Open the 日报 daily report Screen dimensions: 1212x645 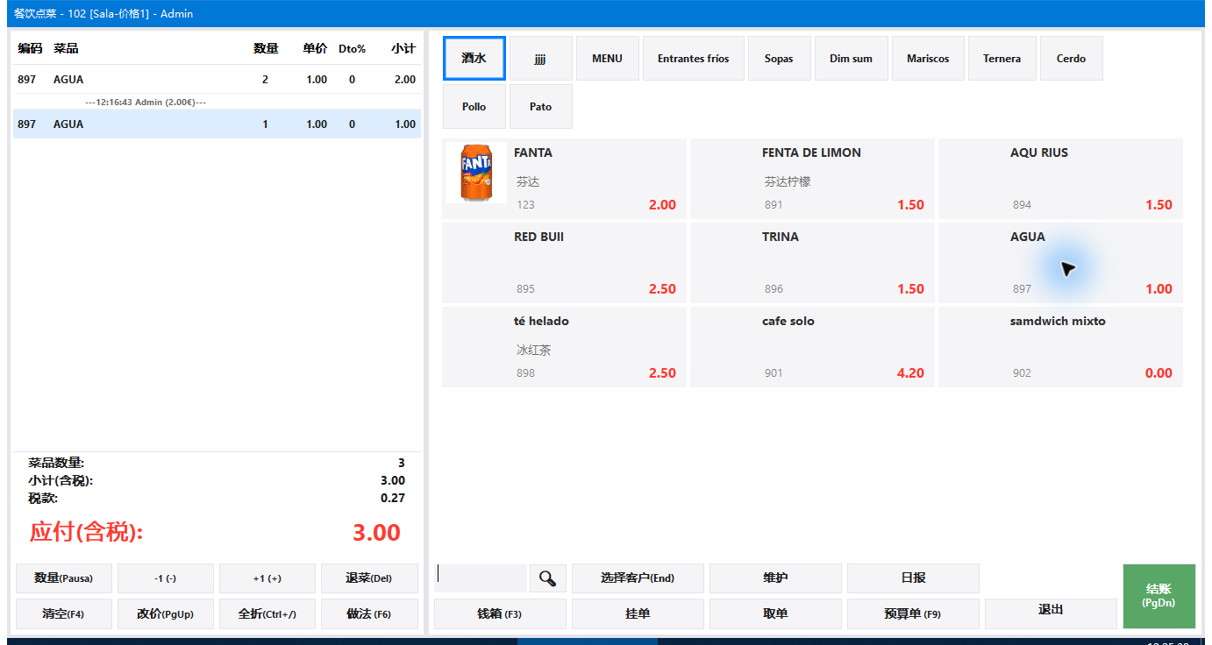913,578
